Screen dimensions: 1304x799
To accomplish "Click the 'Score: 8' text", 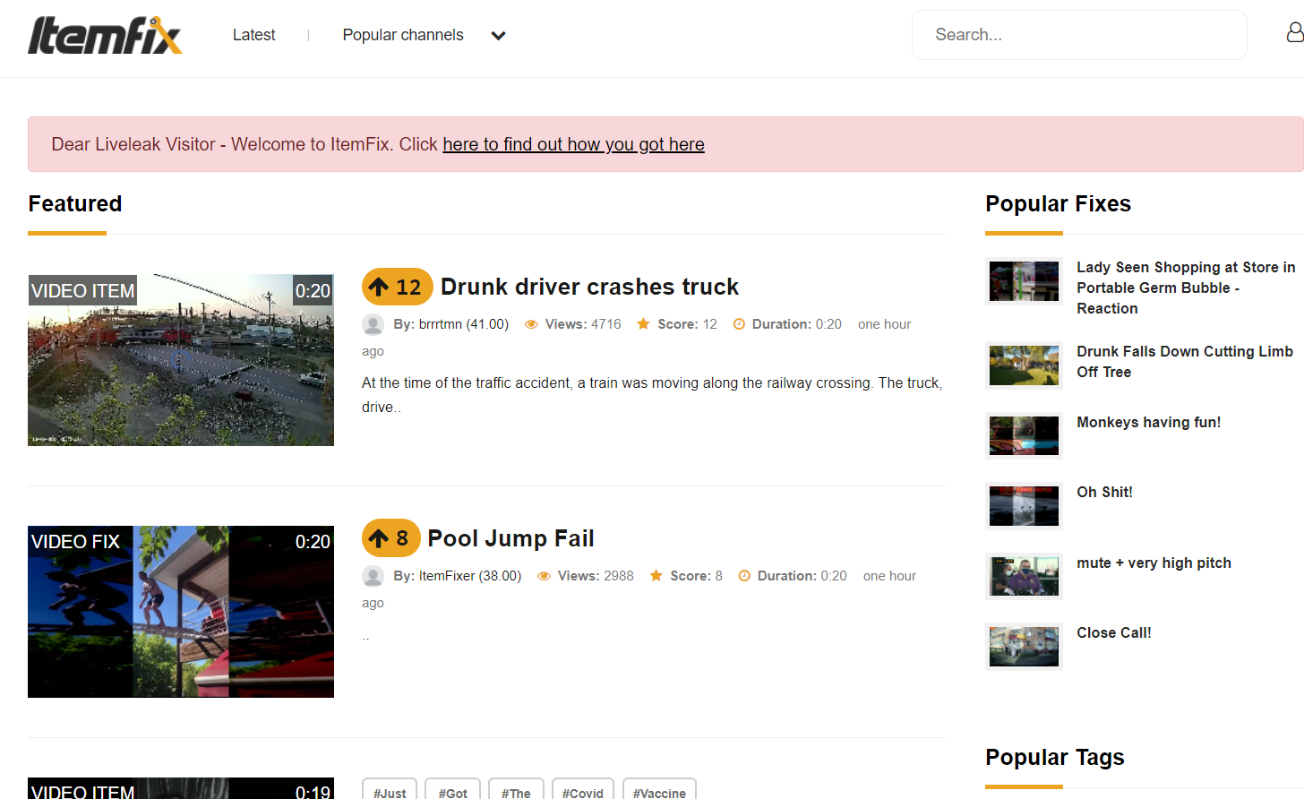I will point(696,576).
